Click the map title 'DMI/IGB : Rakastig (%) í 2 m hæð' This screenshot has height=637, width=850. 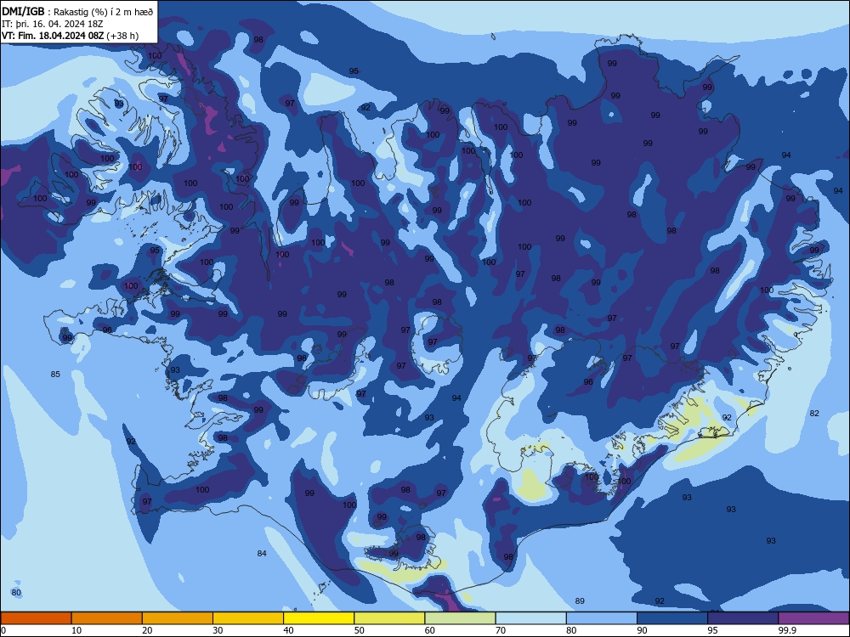click(77, 11)
